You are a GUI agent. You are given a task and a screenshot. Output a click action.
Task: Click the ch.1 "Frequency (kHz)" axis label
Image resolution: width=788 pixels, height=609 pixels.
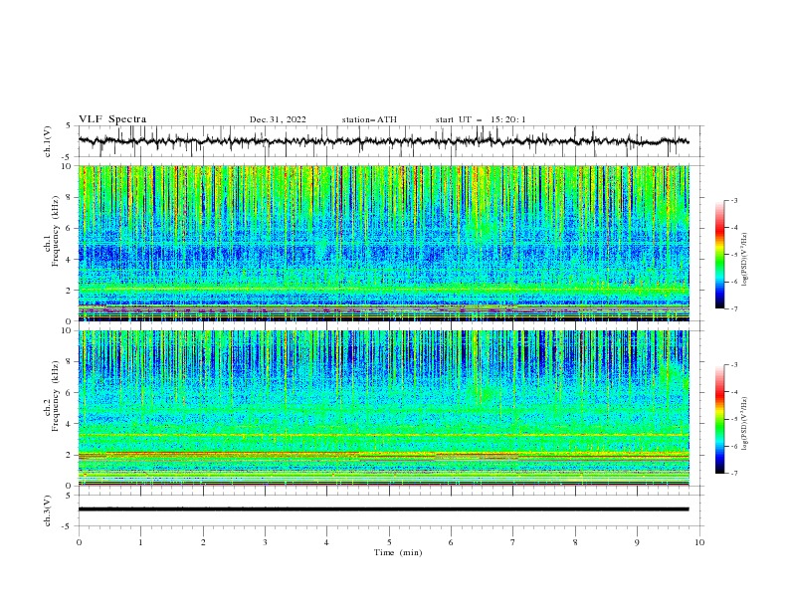tap(55, 231)
